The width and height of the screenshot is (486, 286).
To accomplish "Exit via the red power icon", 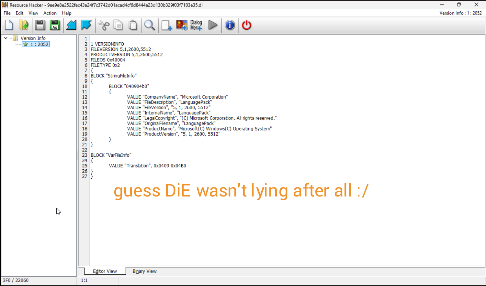I will [x=246, y=25].
